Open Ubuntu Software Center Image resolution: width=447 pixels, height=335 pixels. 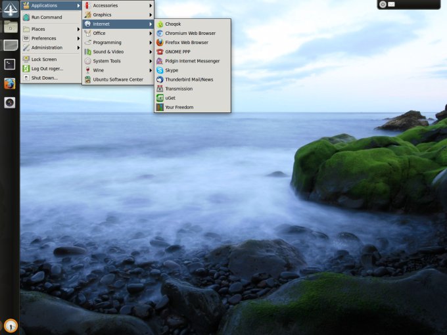pyautogui.click(x=118, y=79)
